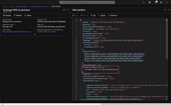Save the manifest
The image size is (171, 105).
point(75,15)
